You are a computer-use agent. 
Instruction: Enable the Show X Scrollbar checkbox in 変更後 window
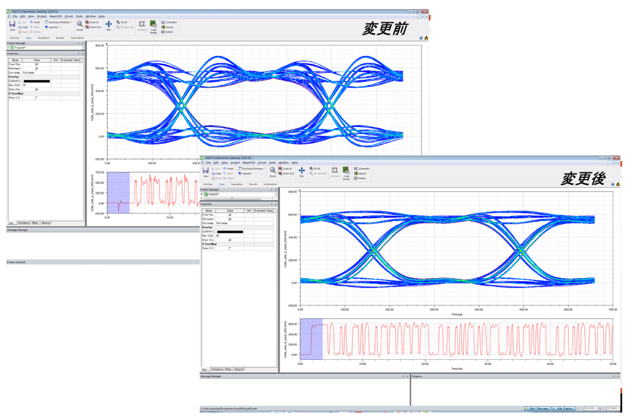pos(230,248)
